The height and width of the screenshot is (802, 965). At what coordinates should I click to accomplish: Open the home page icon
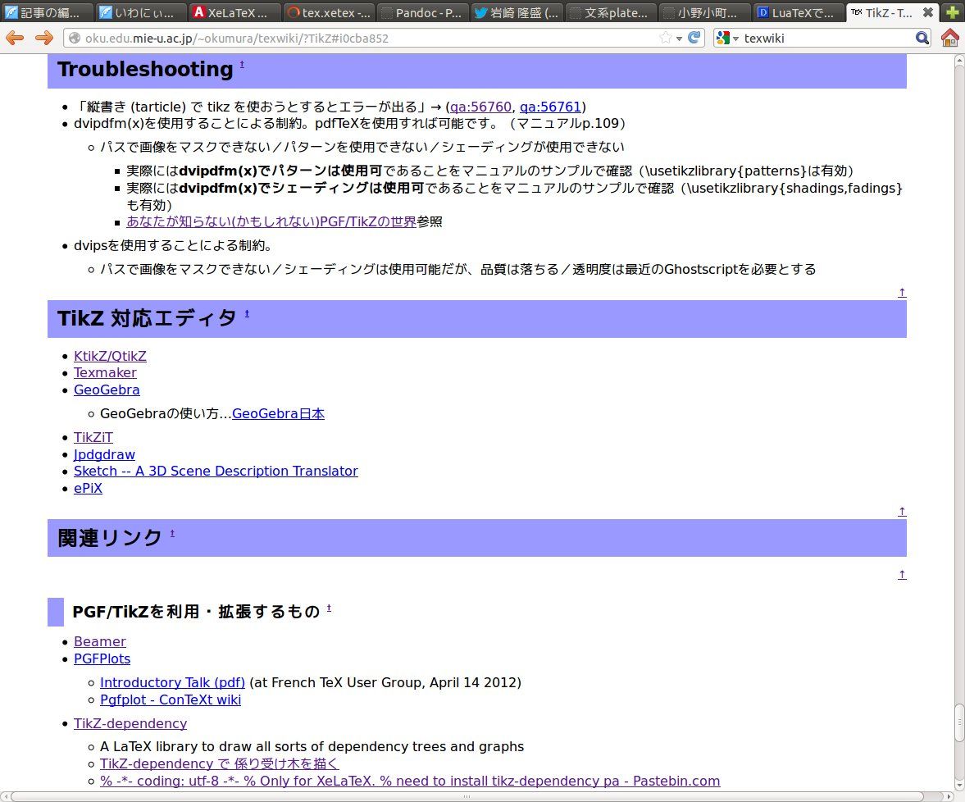pyautogui.click(x=950, y=39)
